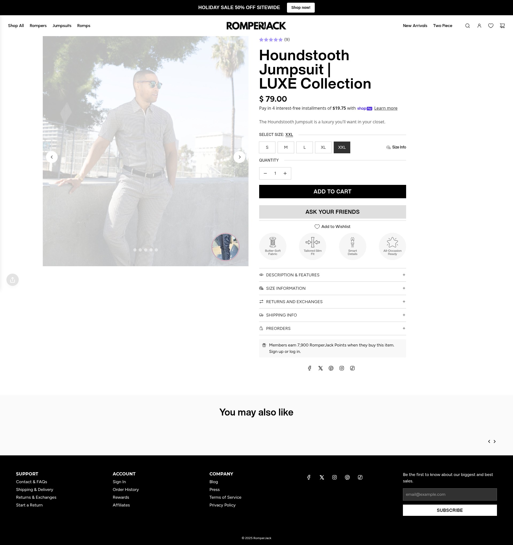Click Subscribe button in footer

pyautogui.click(x=450, y=510)
